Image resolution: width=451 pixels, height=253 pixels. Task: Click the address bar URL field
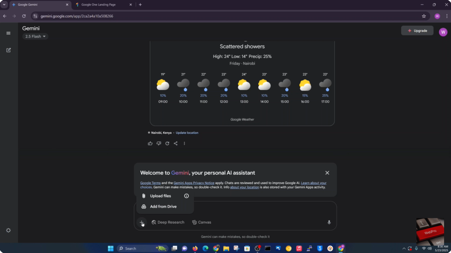[x=227, y=16]
